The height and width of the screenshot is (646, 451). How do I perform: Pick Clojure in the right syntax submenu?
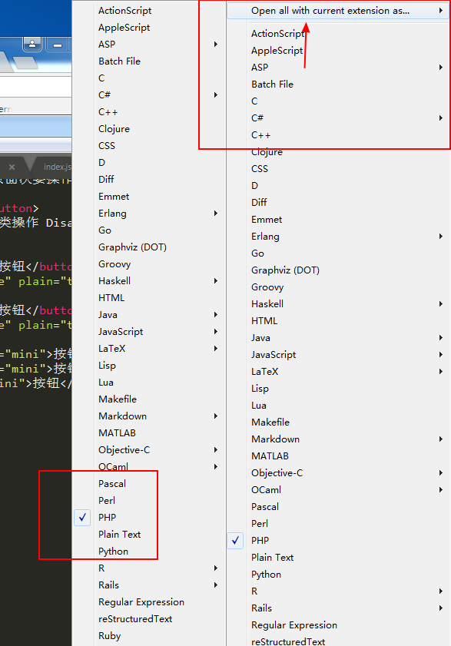(x=267, y=152)
